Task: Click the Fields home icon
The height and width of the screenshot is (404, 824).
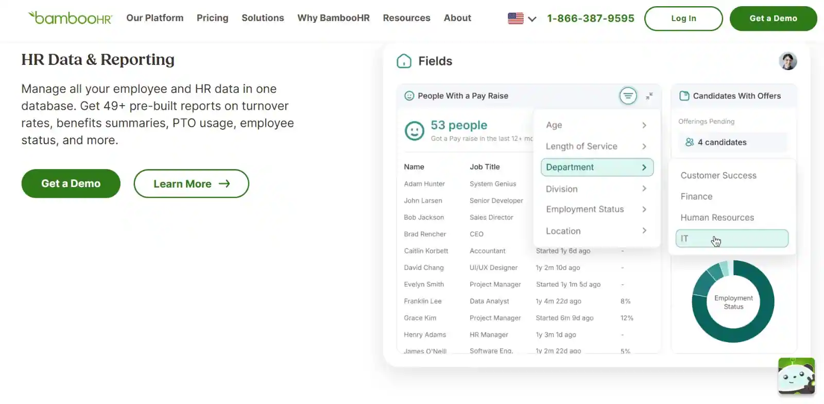Action: 404,61
